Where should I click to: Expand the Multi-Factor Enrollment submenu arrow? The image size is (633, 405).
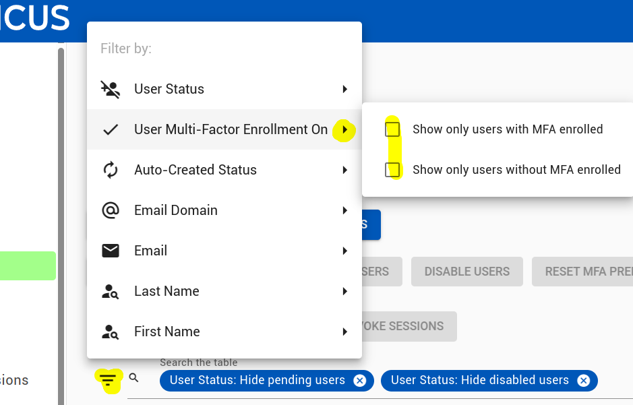[x=344, y=129]
